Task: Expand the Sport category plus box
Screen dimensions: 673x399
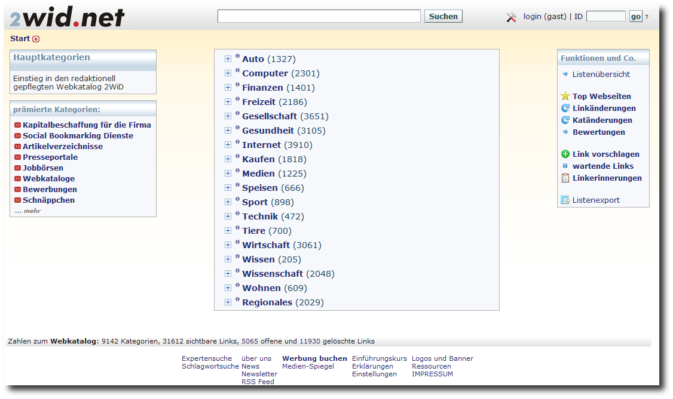Action: click(x=228, y=202)
